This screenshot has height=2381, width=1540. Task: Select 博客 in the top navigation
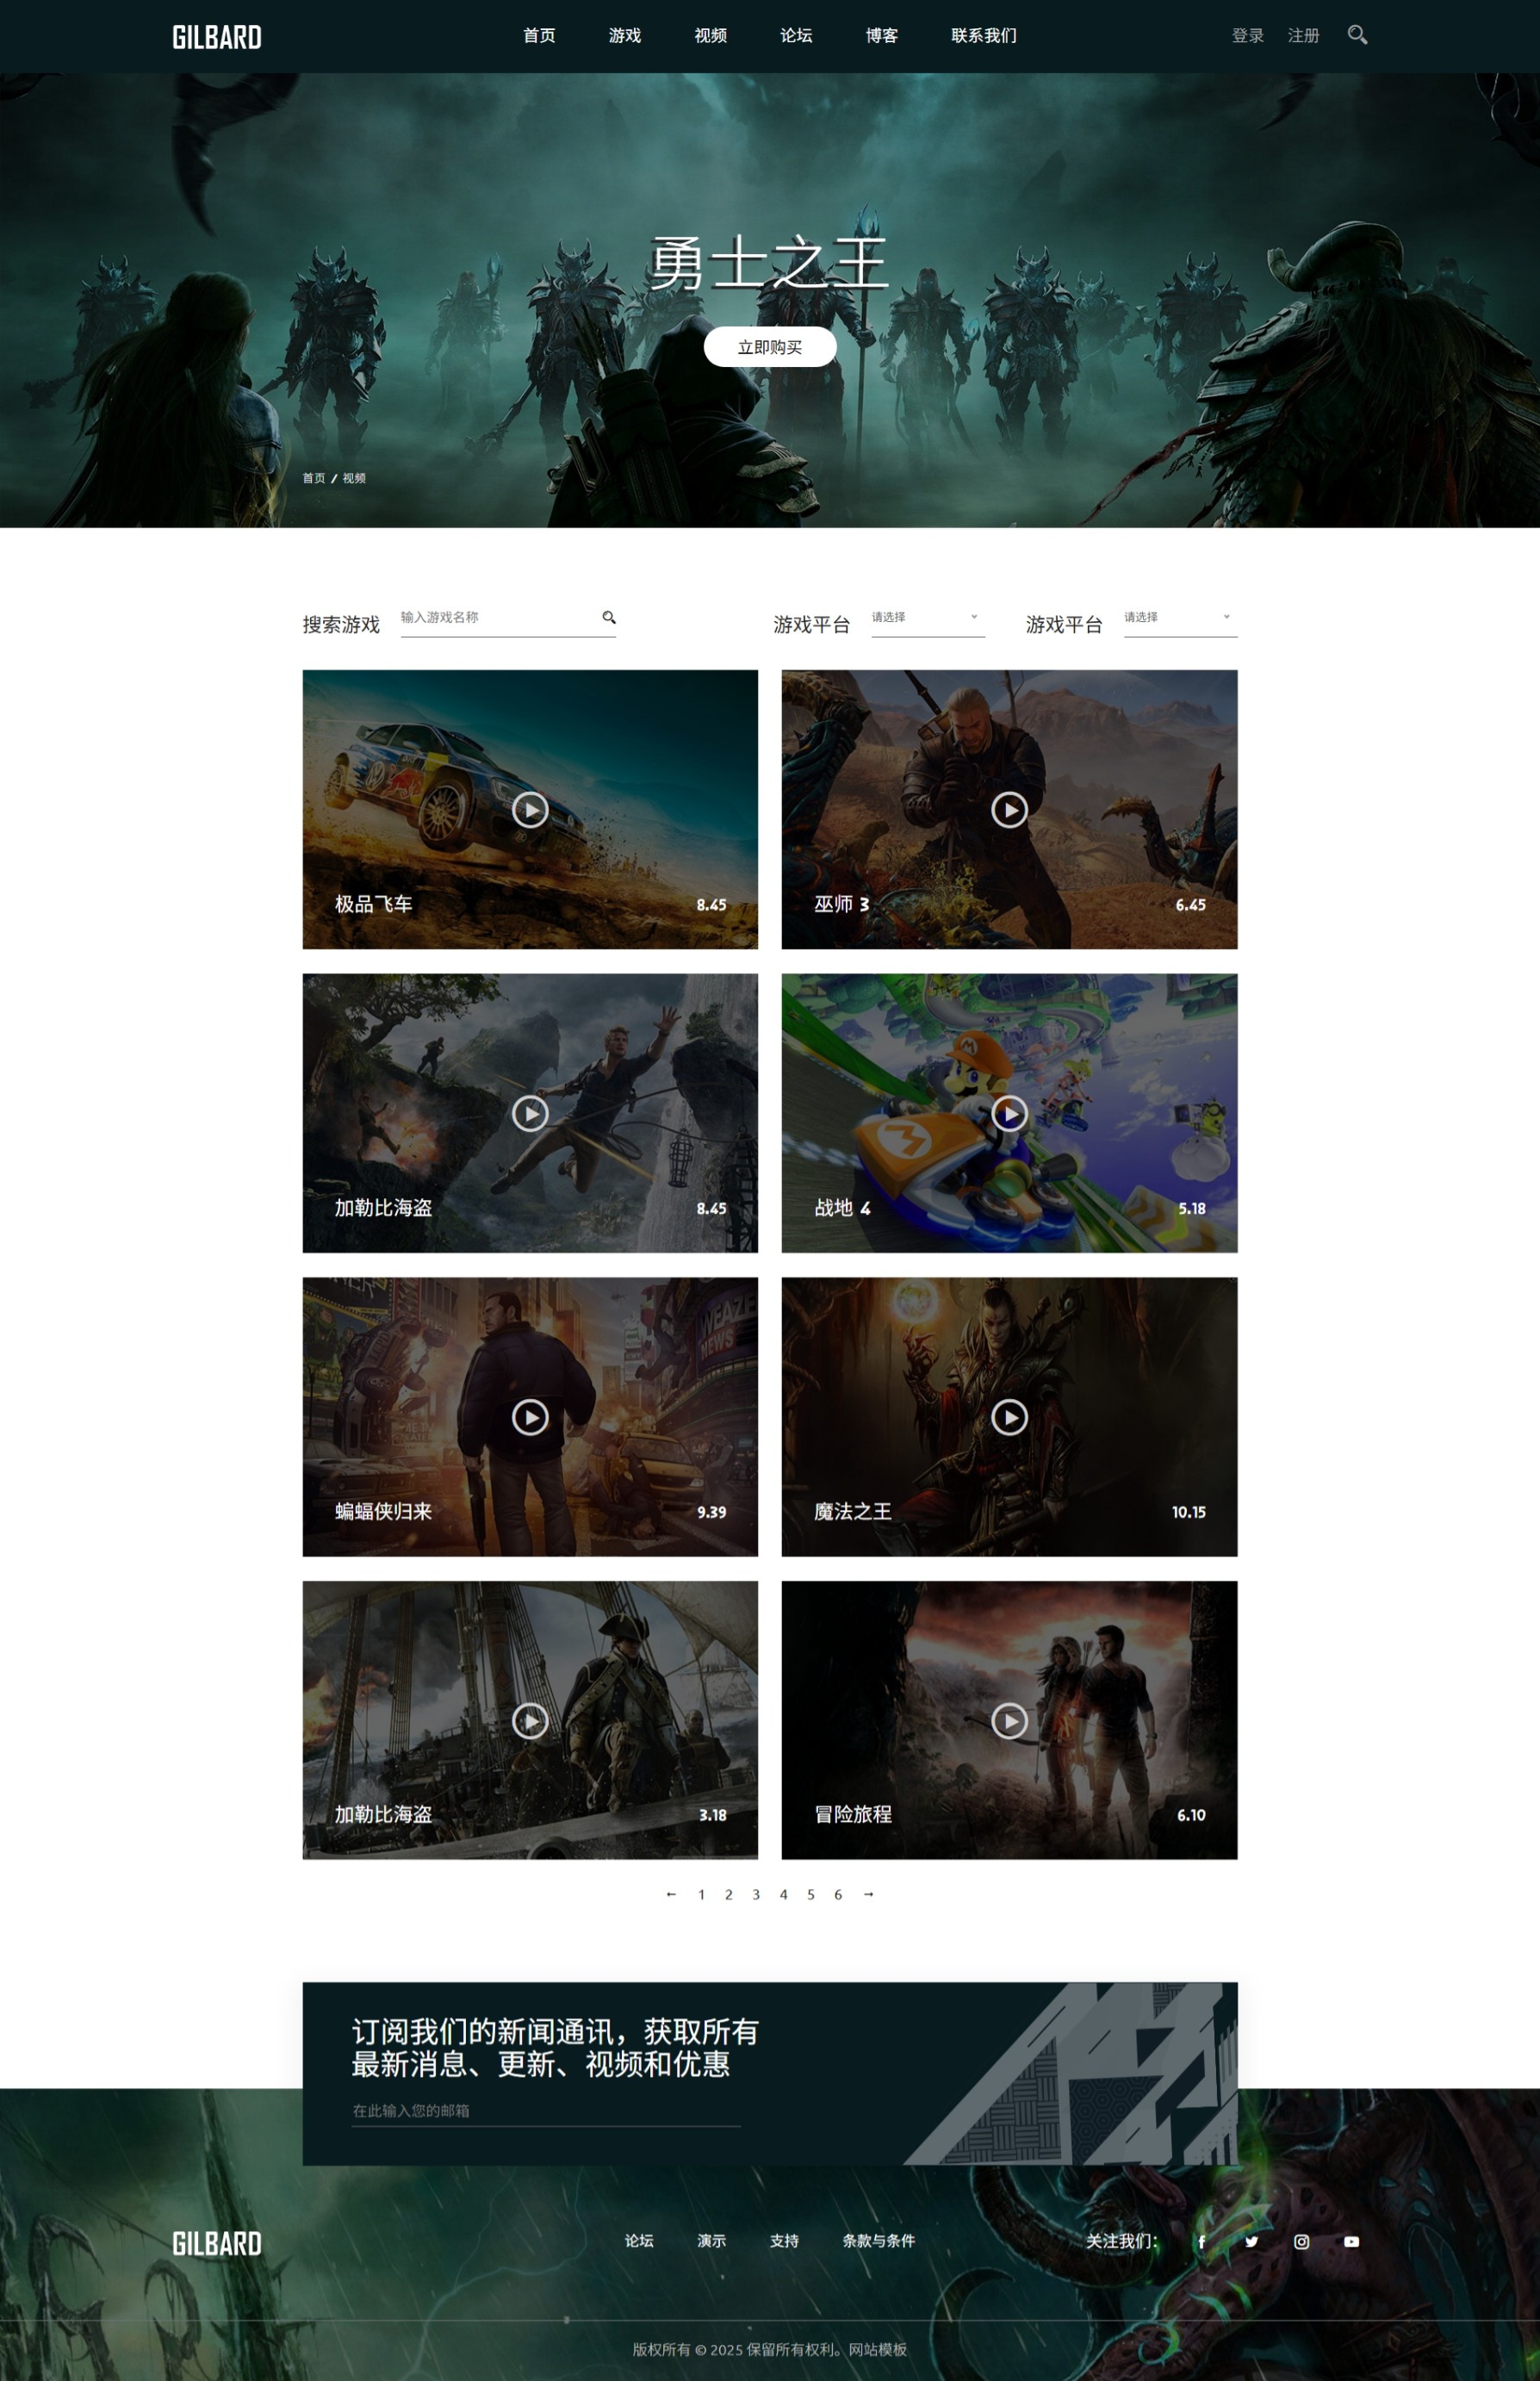pyautogui.click(x=881, y=36)
